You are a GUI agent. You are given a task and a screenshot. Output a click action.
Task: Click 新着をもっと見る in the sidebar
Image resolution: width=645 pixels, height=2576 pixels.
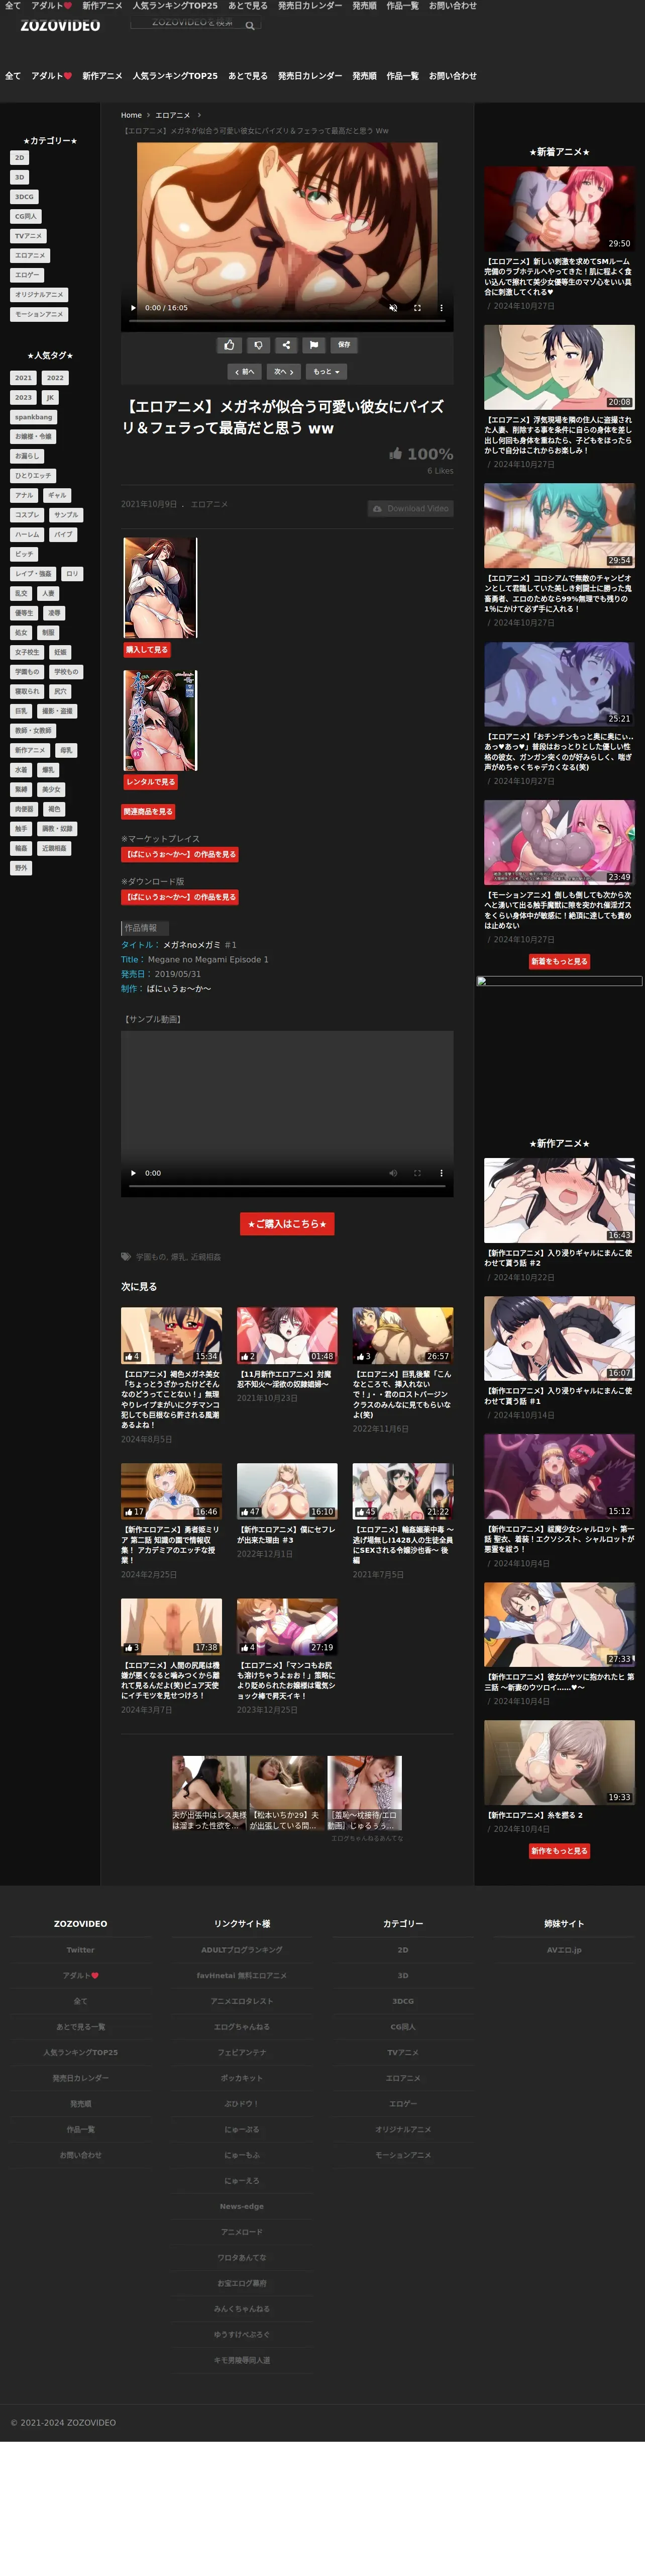559,962
